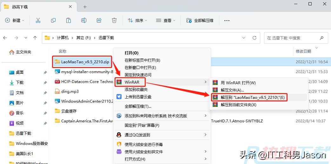Open the three-dot more options menu

tap(227, 20)
